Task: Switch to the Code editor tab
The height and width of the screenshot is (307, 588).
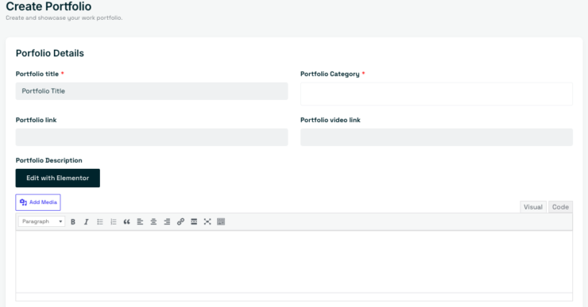Action: (x=560, y=207)
